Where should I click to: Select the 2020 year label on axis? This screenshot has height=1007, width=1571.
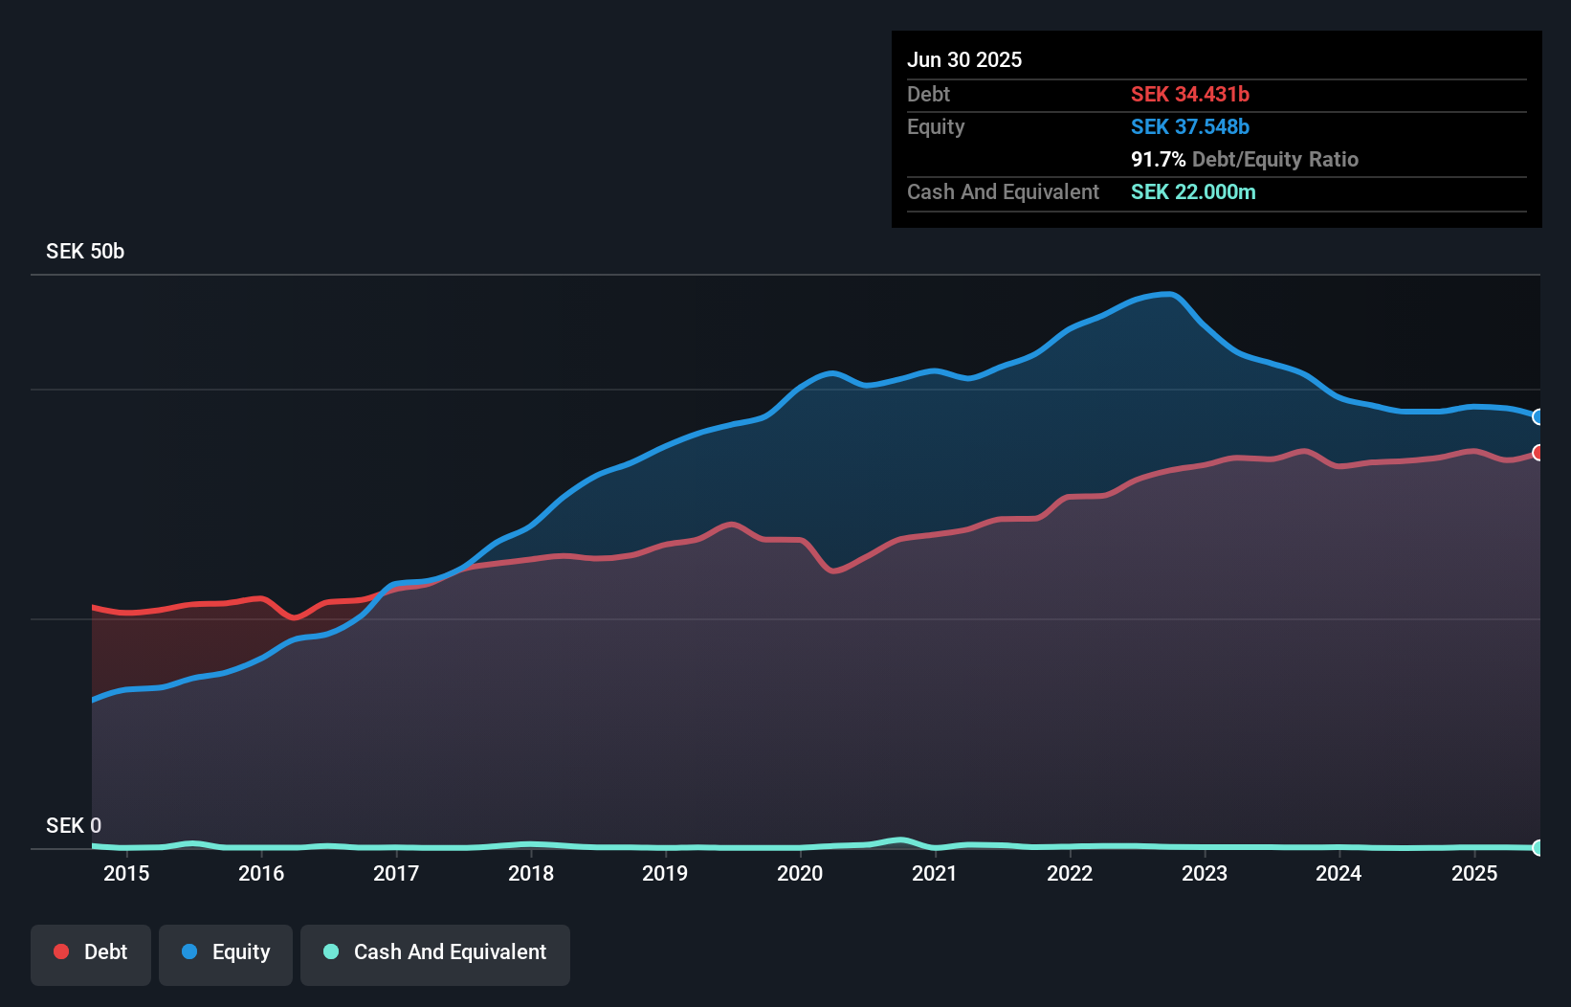[x=800, y=874]
